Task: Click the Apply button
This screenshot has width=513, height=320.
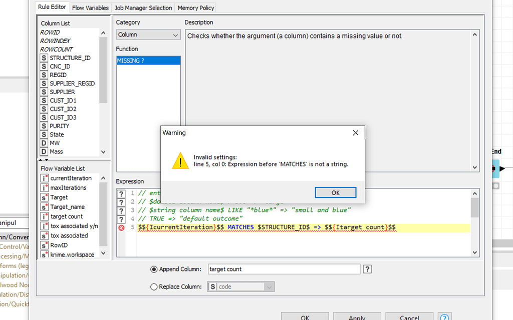Action: pos(357,317)
